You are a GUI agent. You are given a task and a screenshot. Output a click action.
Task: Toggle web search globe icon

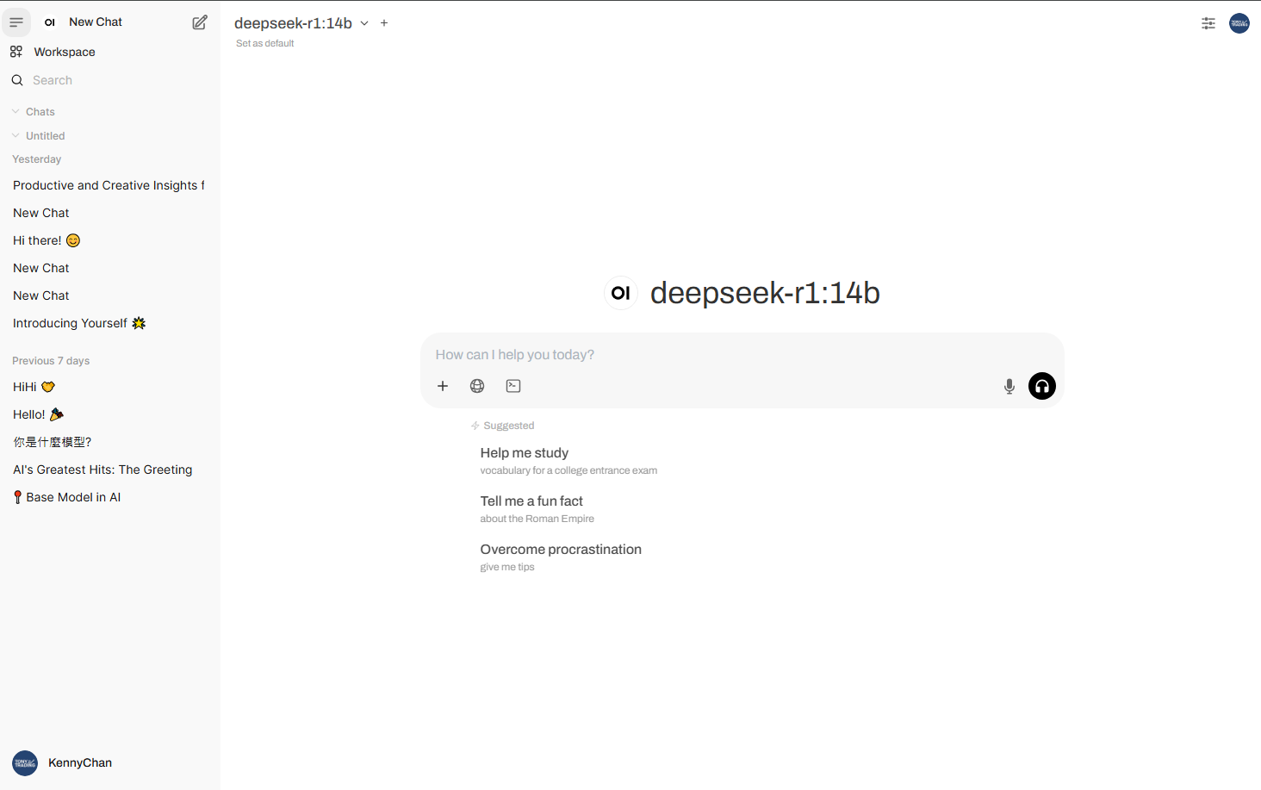click(x=477, y=386)
